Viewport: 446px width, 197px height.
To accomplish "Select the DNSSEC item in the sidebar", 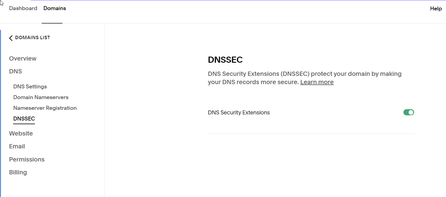I will click(24, 119).
